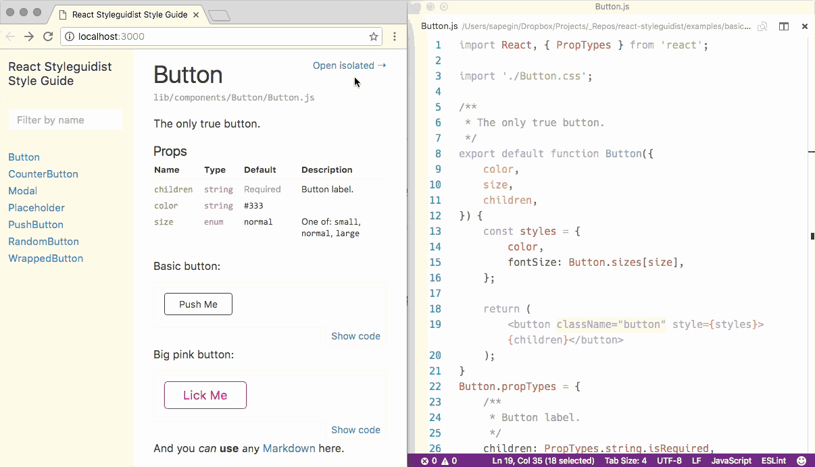Open the errors and warnings count in status bar

[x=439, y=461]
